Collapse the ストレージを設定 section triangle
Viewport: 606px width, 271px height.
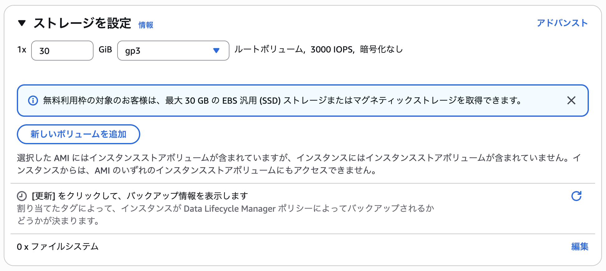(x=22, y=23)
